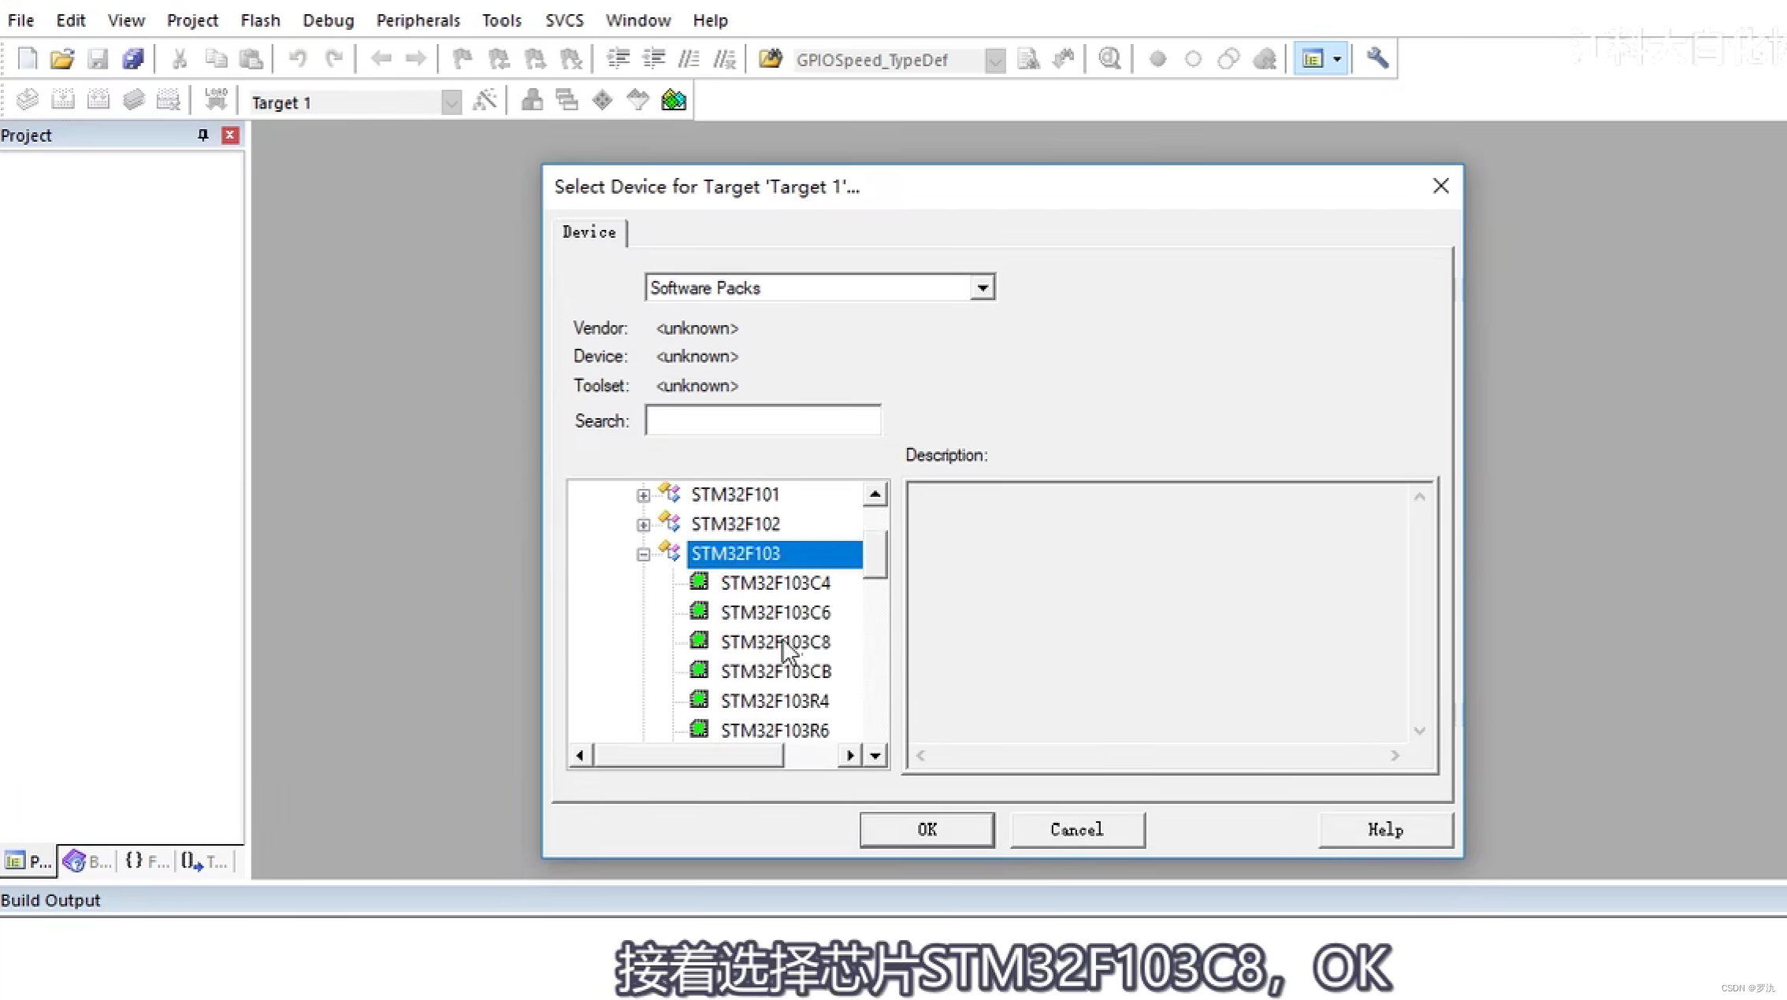This screenshot has width=1787, height=1000.
Task: Click the Options for Target wand icon
Action: [x=485, y=101]
